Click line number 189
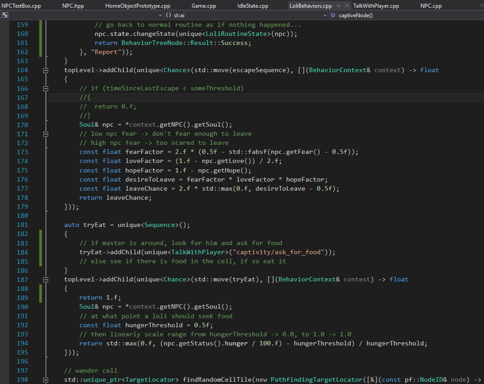Viewport: 484px width, 384px height. tap(22, 298)
